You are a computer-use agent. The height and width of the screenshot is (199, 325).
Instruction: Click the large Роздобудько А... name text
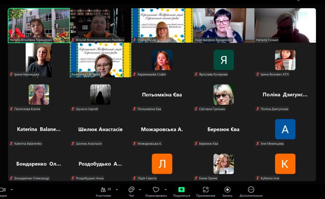click(100, 164)
